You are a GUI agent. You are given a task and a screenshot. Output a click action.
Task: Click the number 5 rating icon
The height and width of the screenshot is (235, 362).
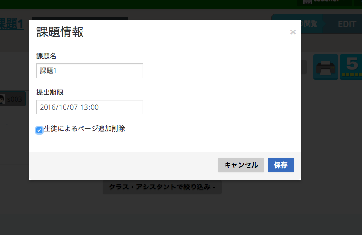pos(351,67)
